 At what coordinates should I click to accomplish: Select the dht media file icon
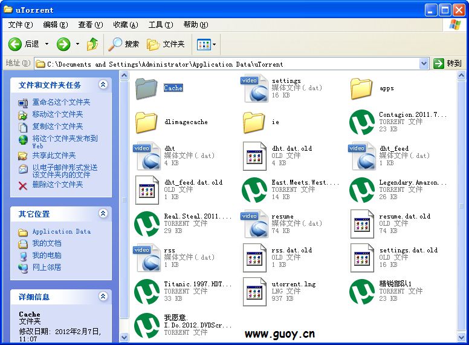147,156
